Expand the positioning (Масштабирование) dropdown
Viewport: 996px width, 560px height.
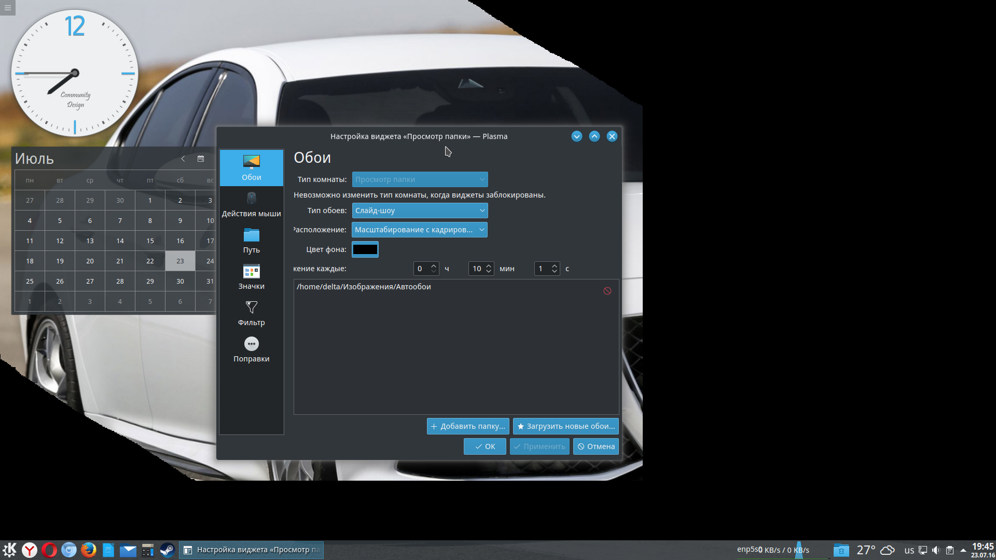tap(419, 230)
